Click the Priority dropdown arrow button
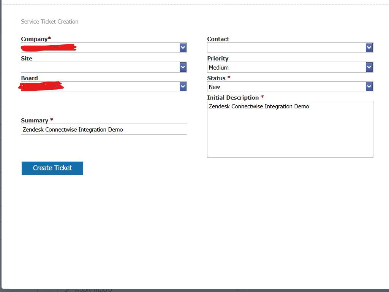The width and height of the screenshot is (389, 292). click(x=369, y=67)
